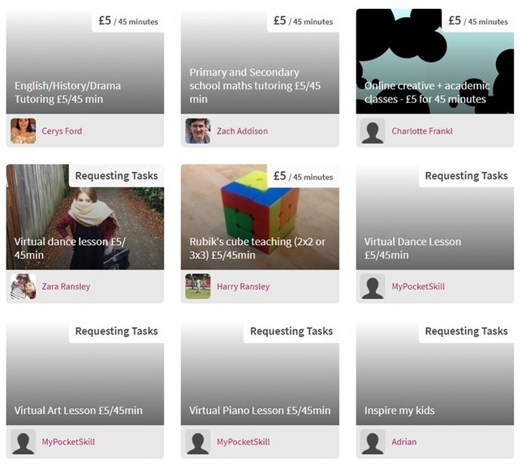Select Charlotte Frankl's placeholder avatar
Image resolution: width=522 pixels, height=465 pixels.
click(373, 131)
